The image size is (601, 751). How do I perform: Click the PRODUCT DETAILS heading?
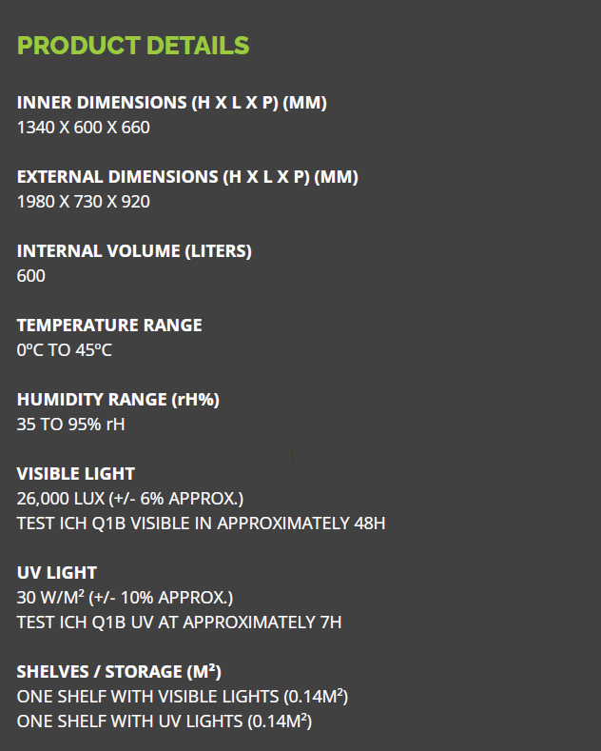tap(133, 46)
